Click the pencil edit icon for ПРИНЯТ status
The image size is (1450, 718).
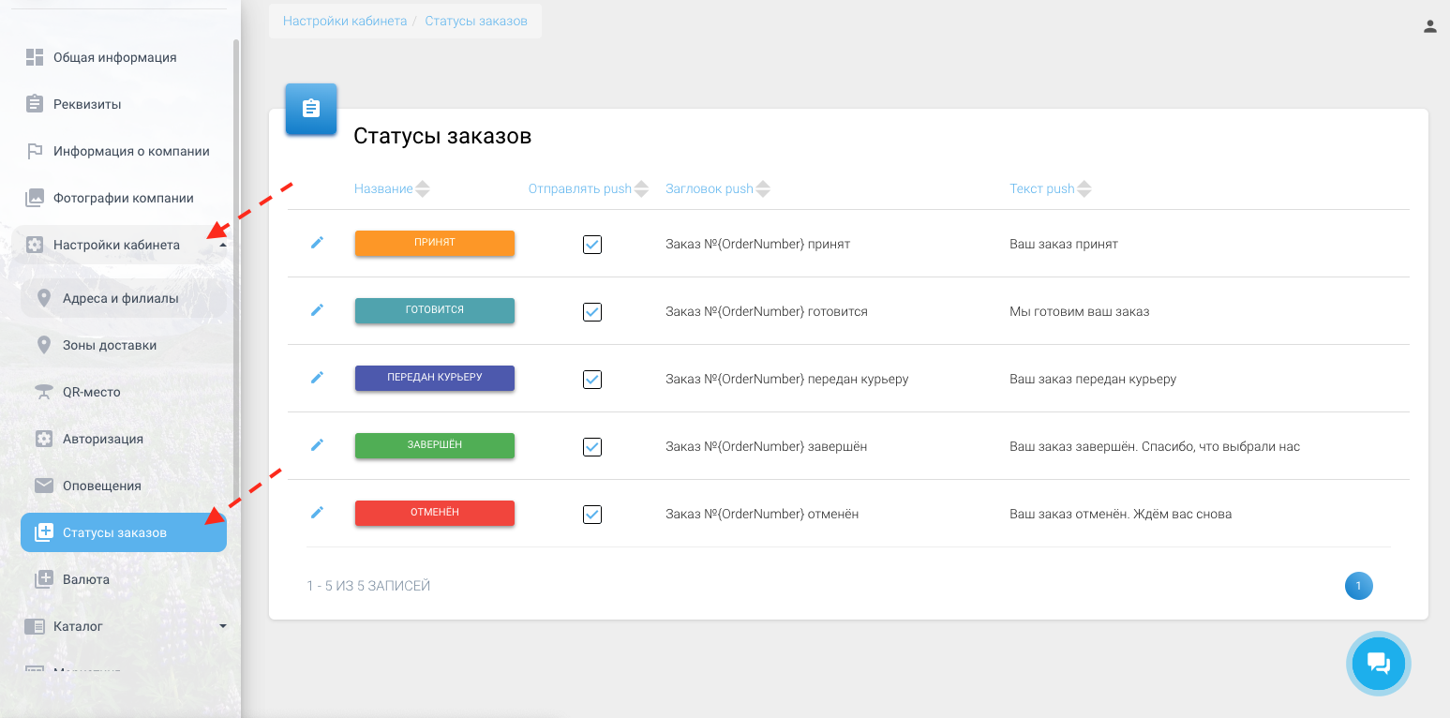[317, 243]
